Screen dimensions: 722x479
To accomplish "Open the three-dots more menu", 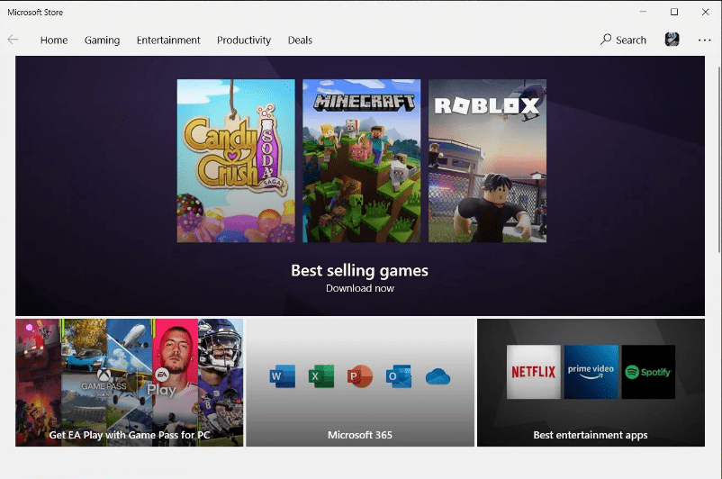I will tap(704, 41).
